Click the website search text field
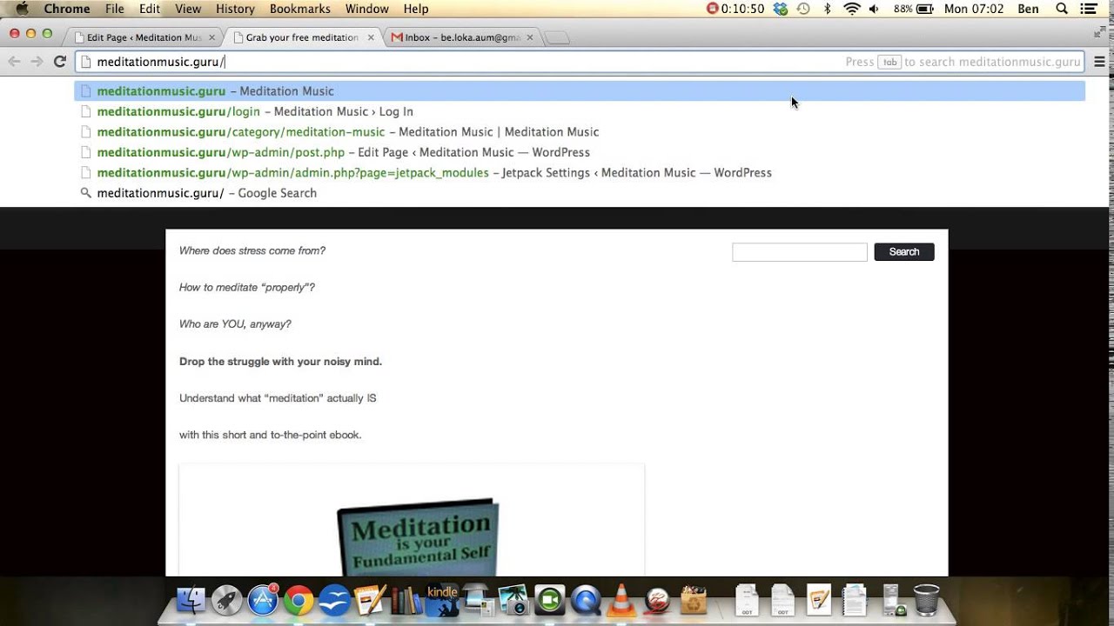1114x626 pixels. coord(800,252)
